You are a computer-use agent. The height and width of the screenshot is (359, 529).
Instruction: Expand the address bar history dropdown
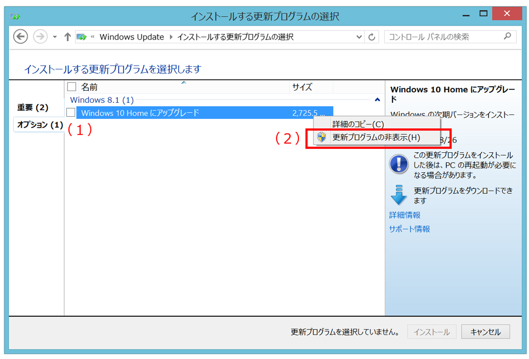click(359, 37)
